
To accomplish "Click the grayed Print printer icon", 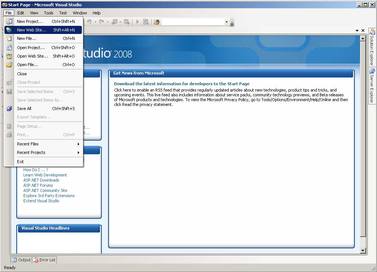I will pos(9,135).
